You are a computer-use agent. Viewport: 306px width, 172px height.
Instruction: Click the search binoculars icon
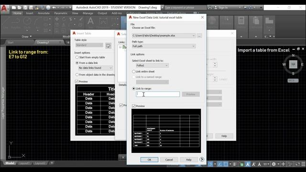click(x=210, y=8)
